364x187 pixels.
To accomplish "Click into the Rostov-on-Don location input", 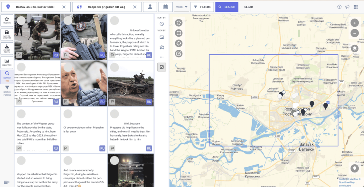I will [35, 7].
